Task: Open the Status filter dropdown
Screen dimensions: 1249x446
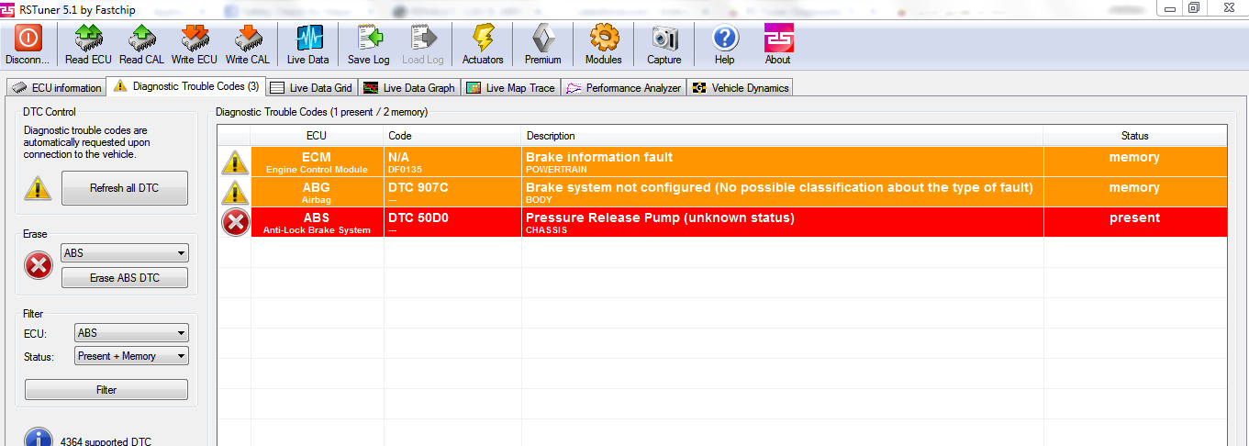Action: click(131, 356)
